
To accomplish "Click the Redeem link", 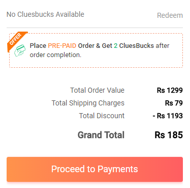I will pyautogui.click(x=170, y=15).
